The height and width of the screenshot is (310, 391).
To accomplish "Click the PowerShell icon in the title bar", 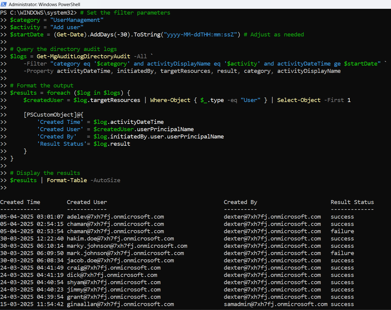I will click(x=4, y=4).
